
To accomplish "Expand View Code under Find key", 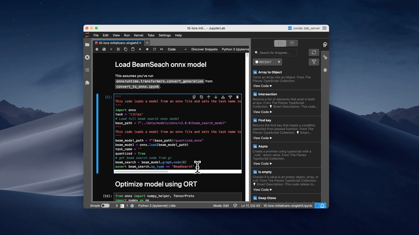I will pos(262,138).
